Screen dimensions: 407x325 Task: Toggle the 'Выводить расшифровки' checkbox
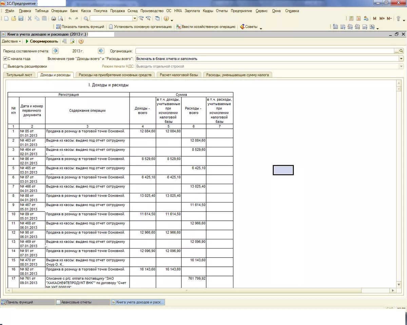tap(5, 66)
